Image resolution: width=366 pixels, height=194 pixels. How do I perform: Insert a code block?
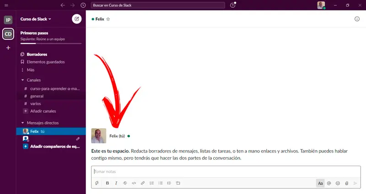pyautogui.click(x=178, y=183)
